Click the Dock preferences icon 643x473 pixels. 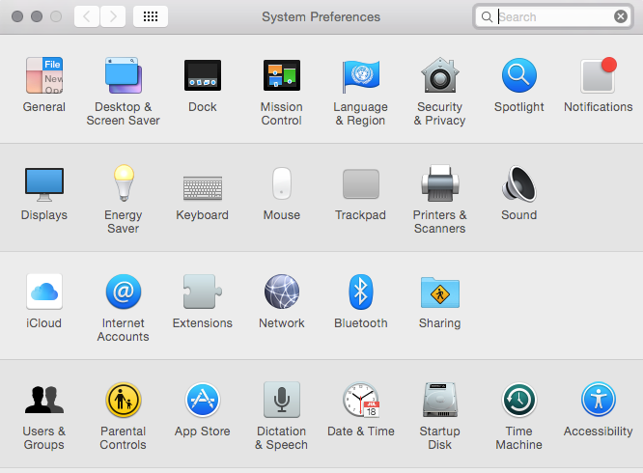point(203,75)
